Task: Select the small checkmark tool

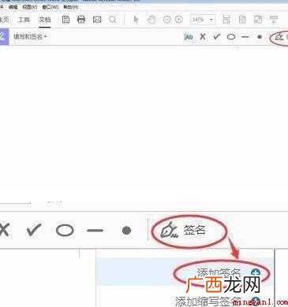Action: pyautogui.click(x=217, y=37)
